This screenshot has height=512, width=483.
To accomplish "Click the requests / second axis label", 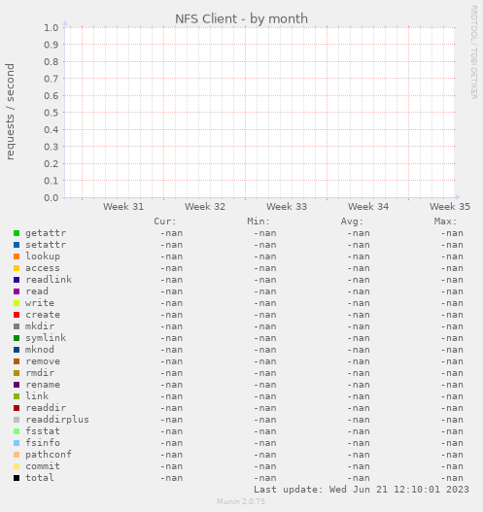I will click(10, 112).
